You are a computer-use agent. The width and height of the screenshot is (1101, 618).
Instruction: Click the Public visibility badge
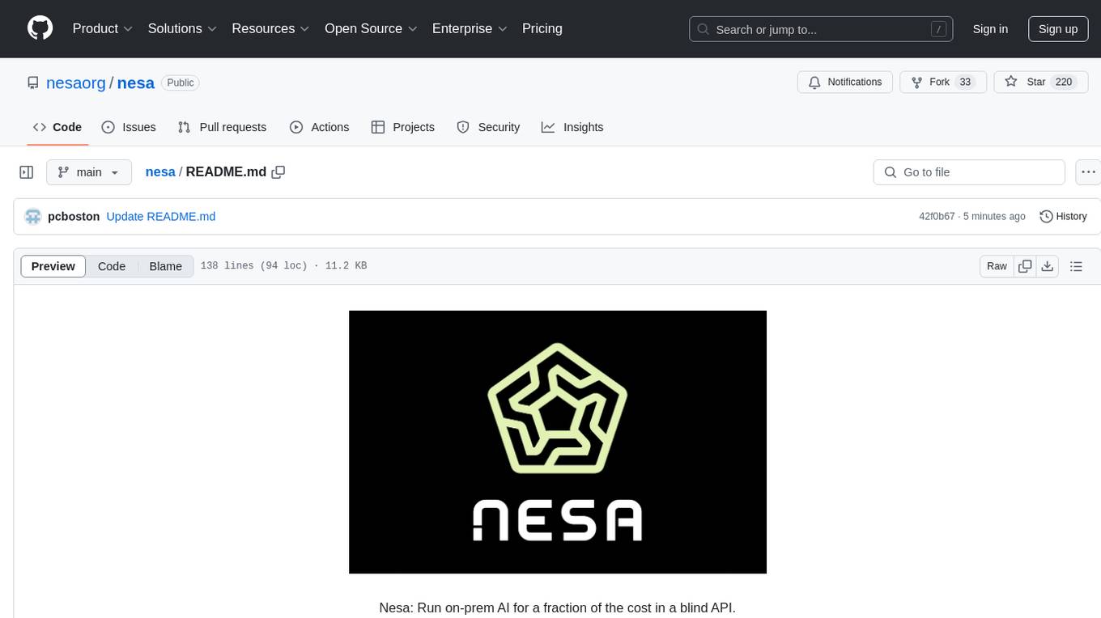pyautogui.click(x=180, y=83)
